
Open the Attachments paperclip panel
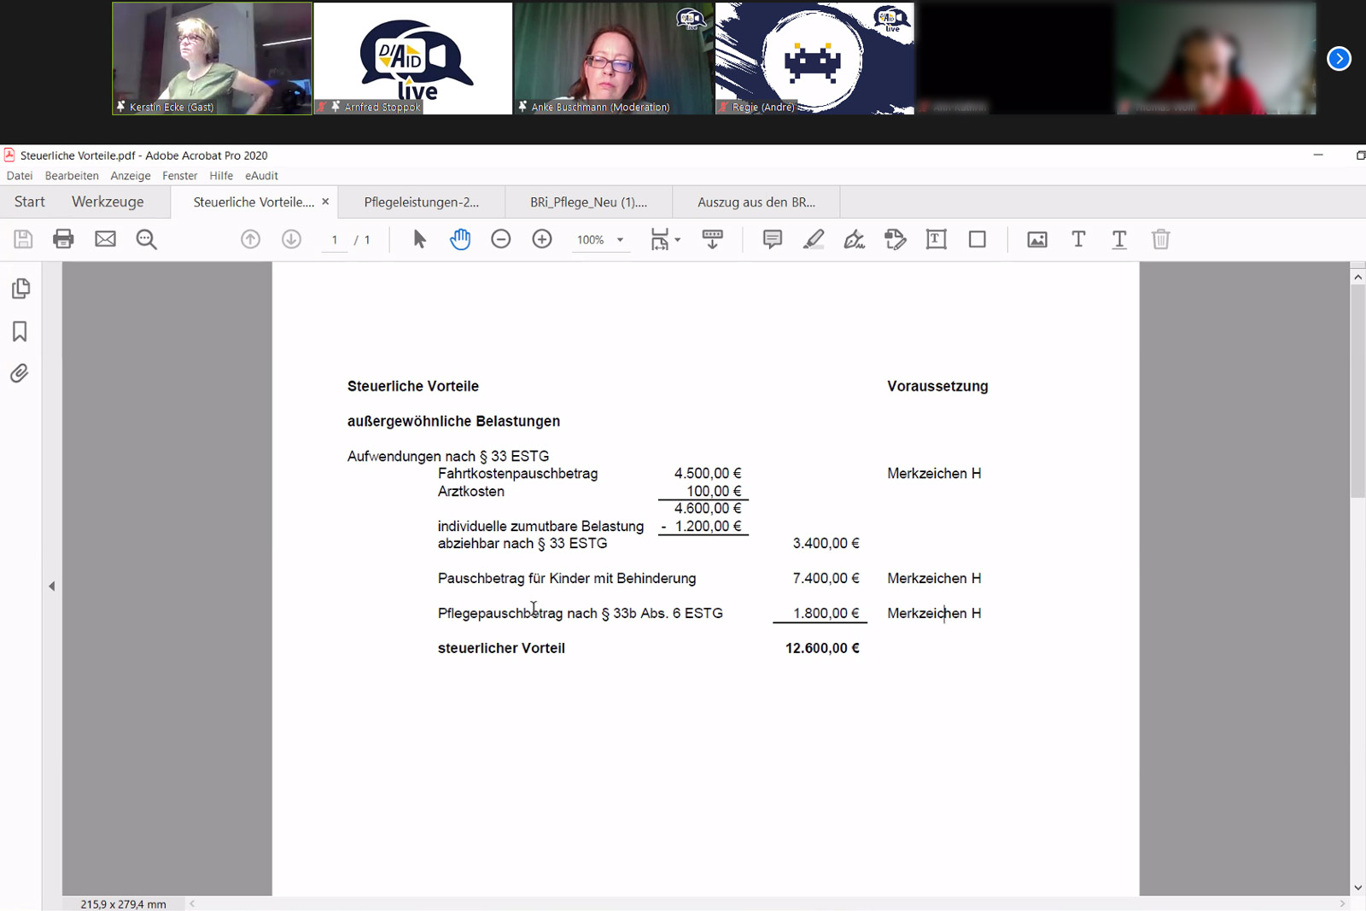(20, 373)
